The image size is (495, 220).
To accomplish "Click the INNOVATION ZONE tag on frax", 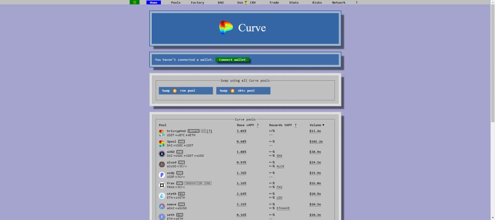I will (x=198, y=183).
